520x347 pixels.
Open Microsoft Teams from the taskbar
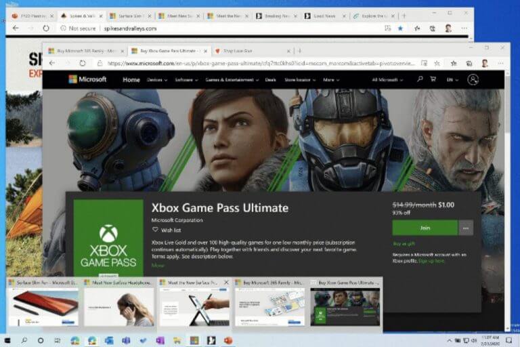[x=126, y=340]
